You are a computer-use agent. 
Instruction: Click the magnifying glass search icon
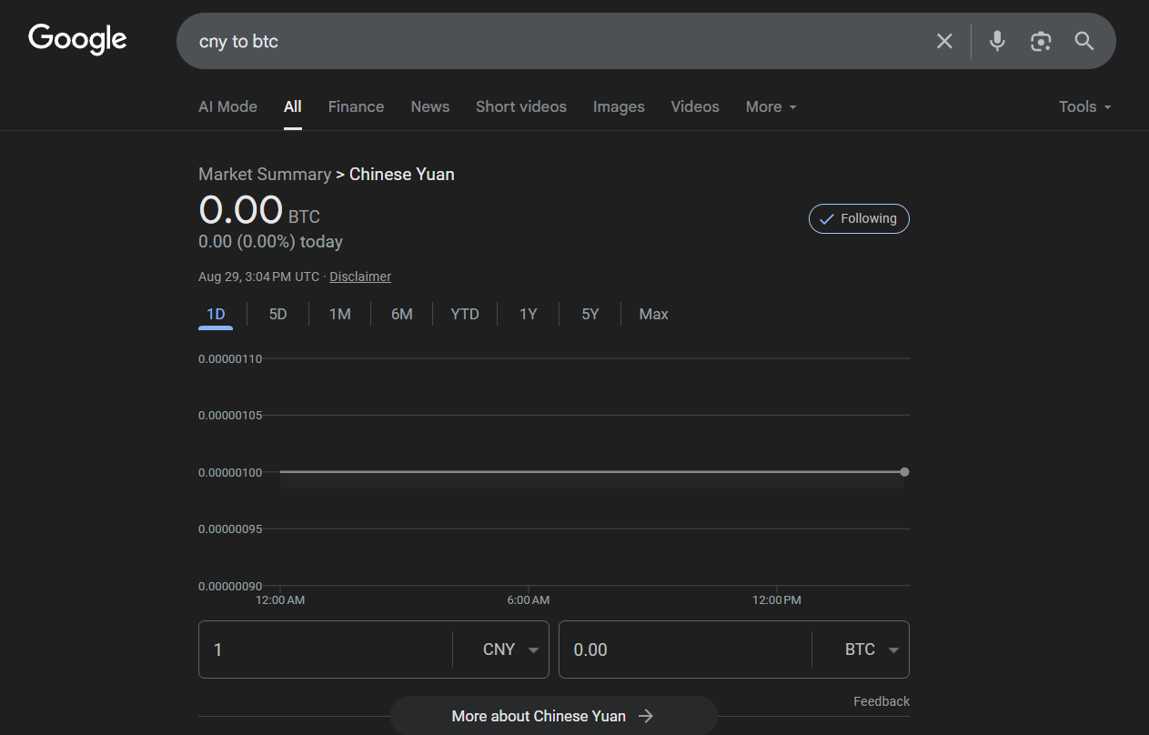pos(1083,41)
